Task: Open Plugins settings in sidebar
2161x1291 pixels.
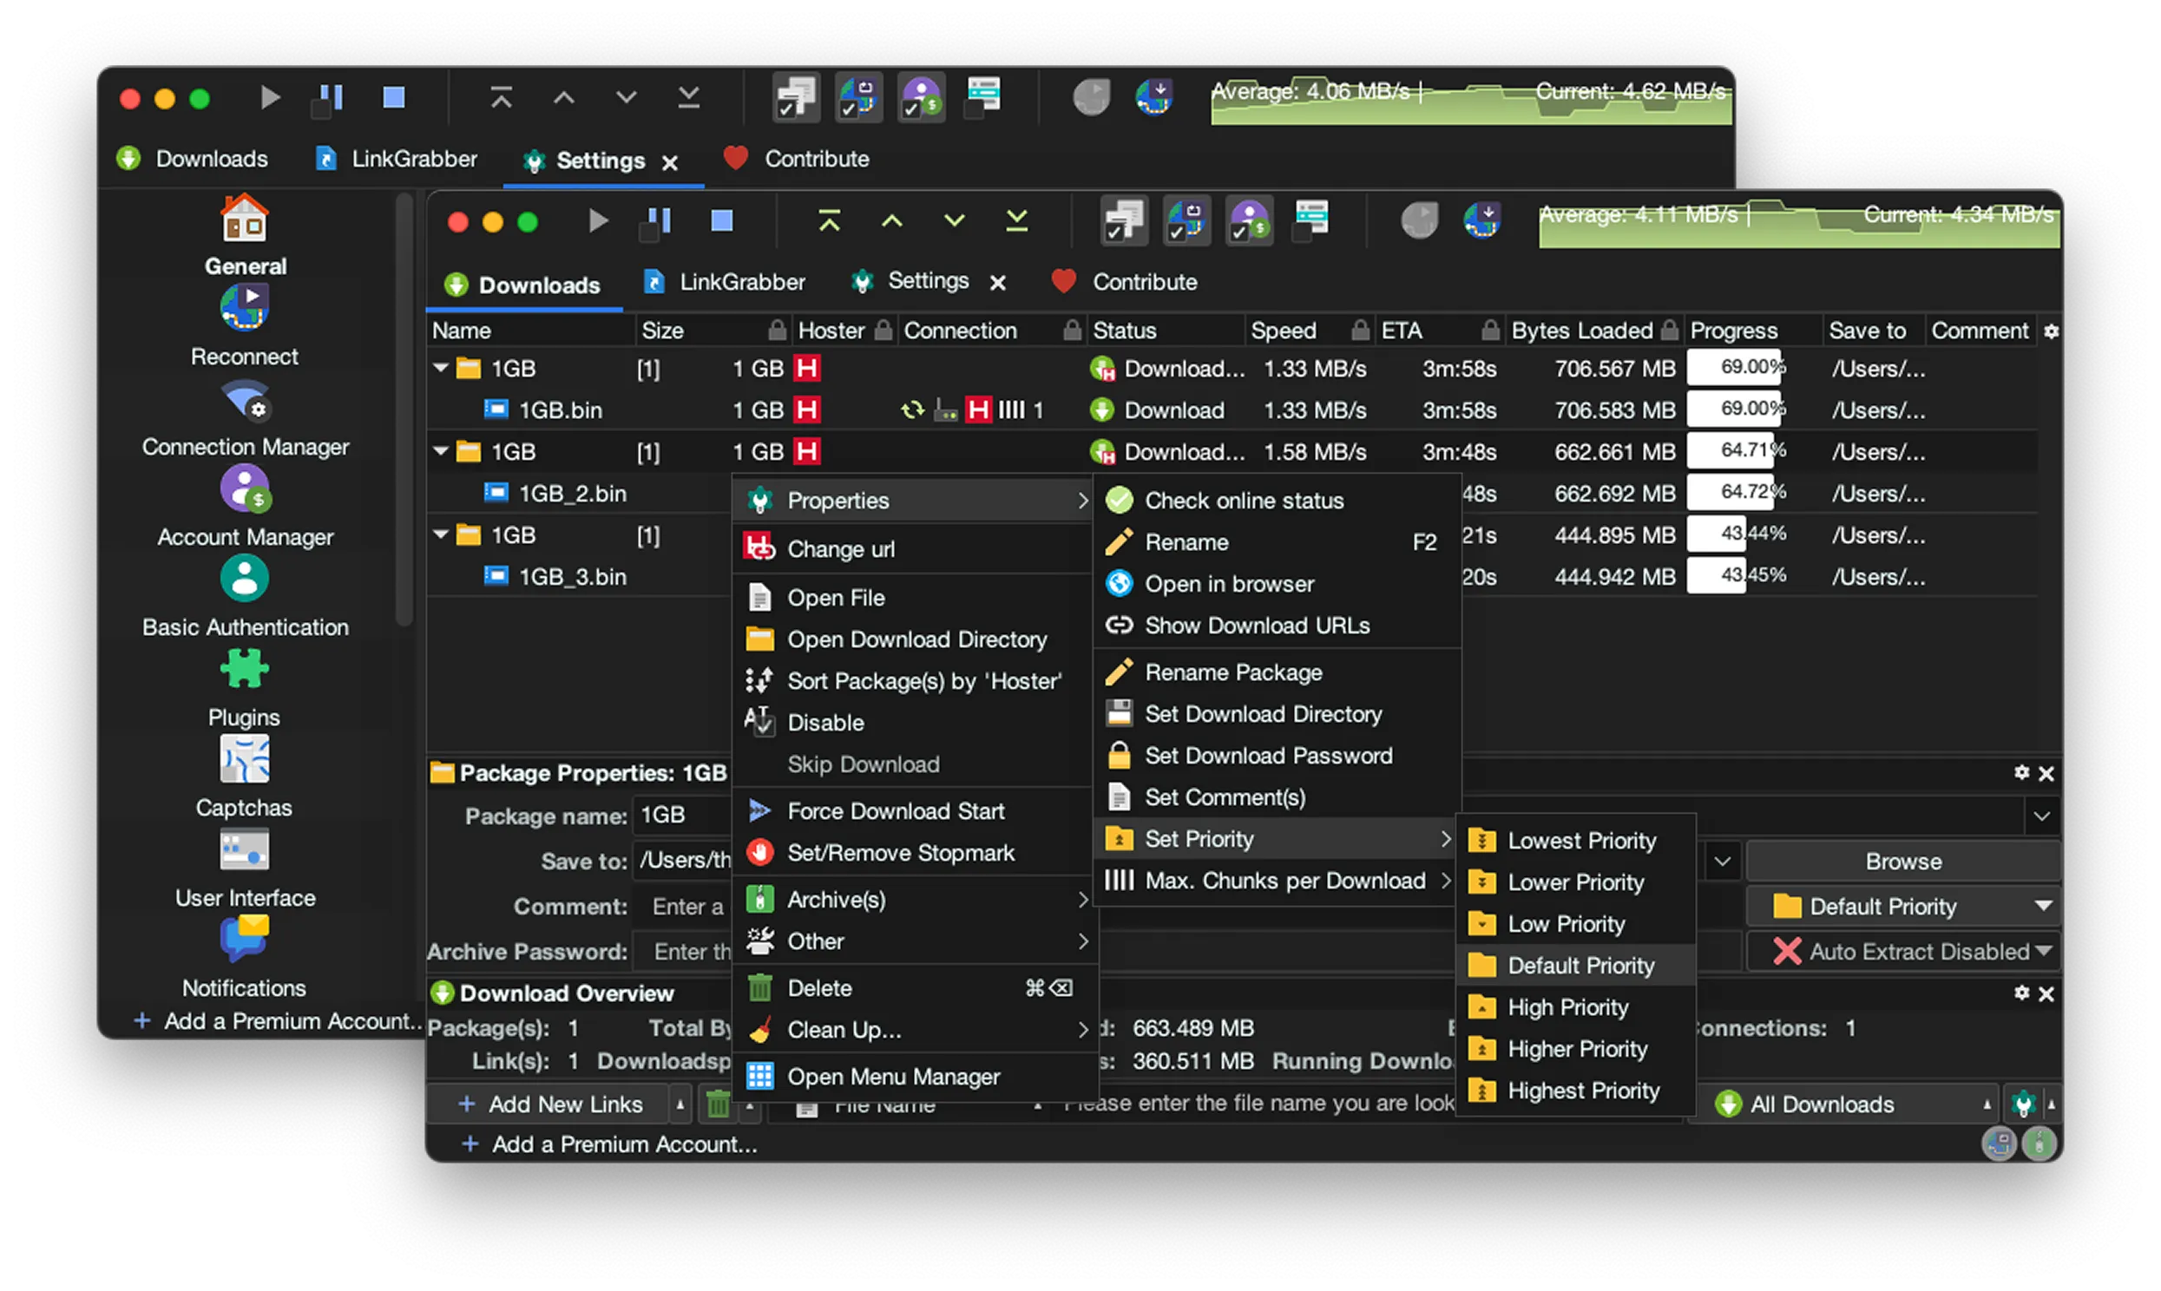Action: [x=245, y=687]
